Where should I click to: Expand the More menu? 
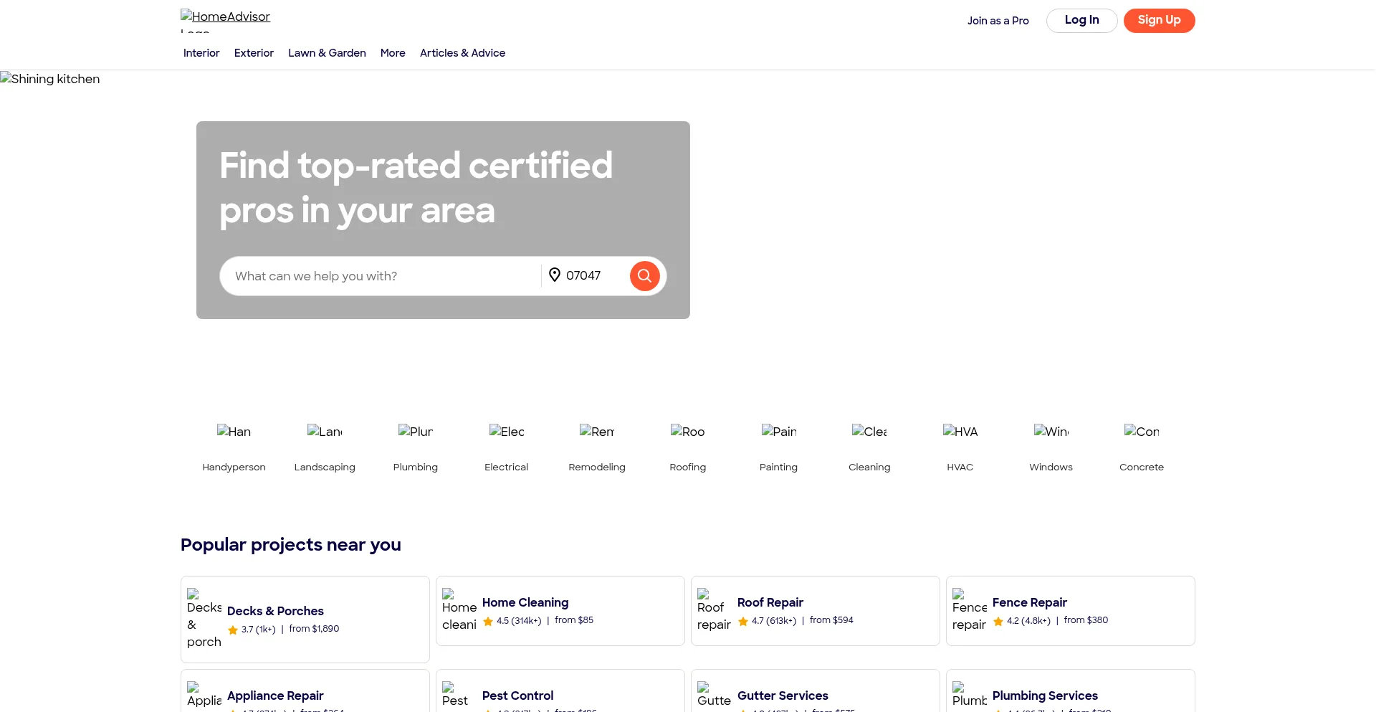pos(393,53)
